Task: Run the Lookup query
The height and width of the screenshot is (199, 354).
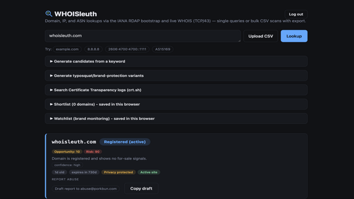Action: pos(294,36)
